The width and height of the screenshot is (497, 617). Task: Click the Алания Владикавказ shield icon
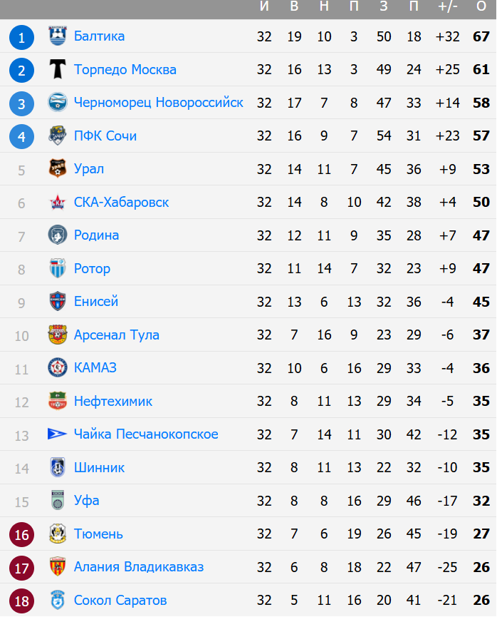point(58,567)
